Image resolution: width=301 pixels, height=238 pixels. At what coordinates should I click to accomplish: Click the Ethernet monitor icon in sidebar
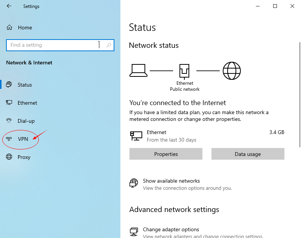click(x=9, y=102)
